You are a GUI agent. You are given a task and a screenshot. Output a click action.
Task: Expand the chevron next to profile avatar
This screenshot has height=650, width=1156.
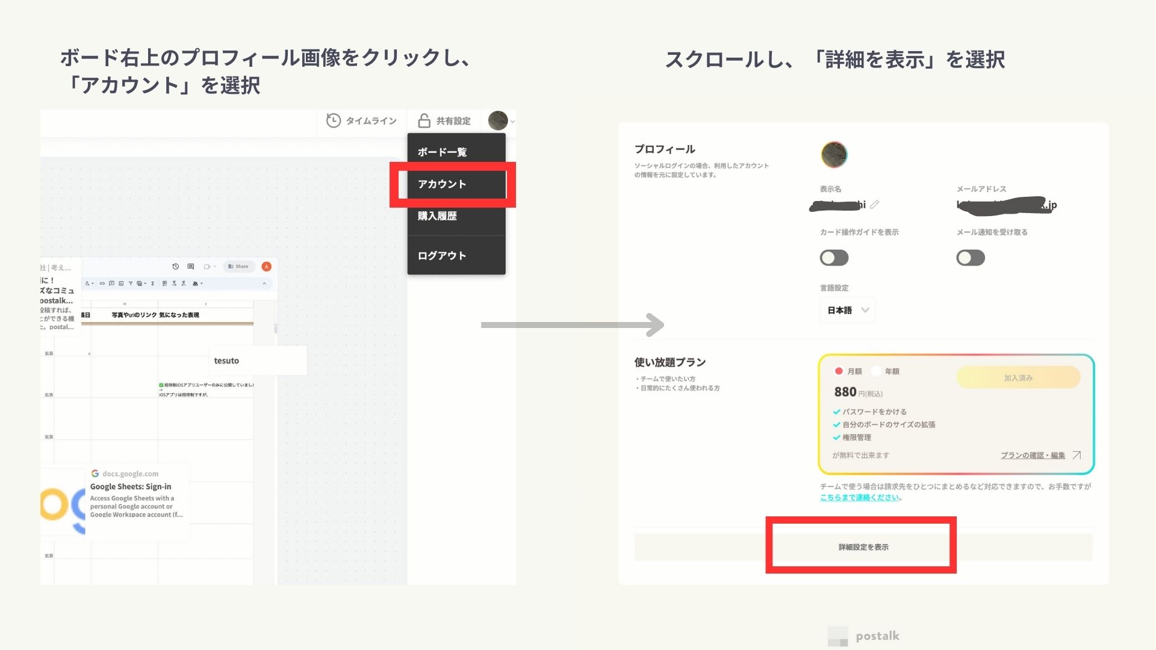512,122
